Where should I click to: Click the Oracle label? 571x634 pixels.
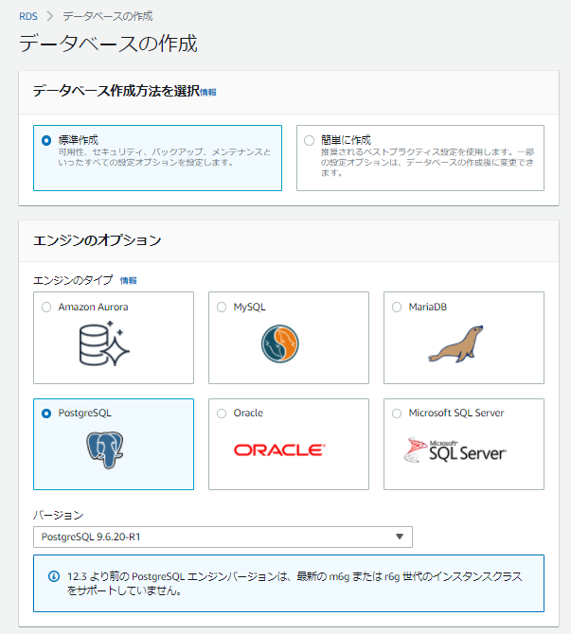[x=248, y=413]
